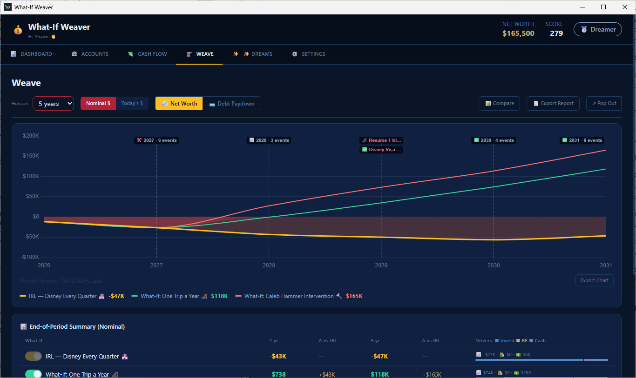Click the Net Worth $165,500 value
This screenshot has width=636, height=378.
518,33
